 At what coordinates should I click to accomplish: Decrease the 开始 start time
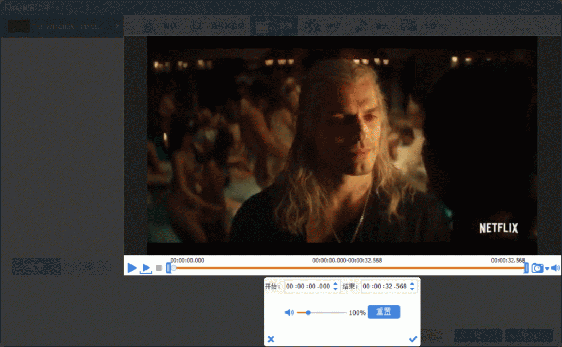pyautogui.click(x=335, y=289)
